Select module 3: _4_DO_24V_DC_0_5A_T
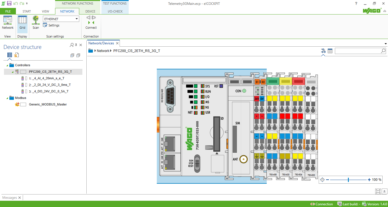 pos(49,91)
